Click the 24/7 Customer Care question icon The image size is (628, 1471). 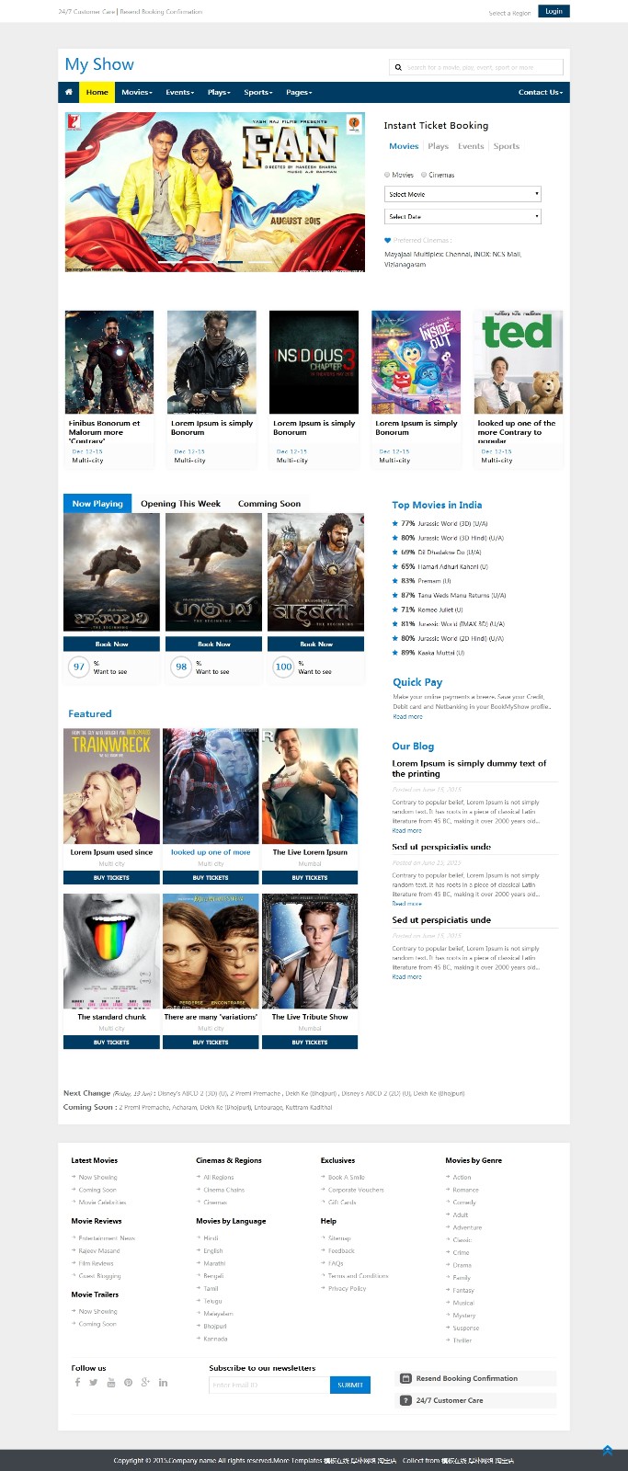406,1400
